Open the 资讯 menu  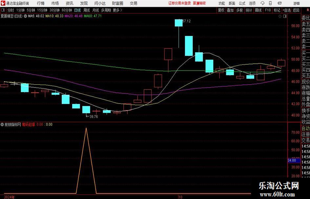70,3
